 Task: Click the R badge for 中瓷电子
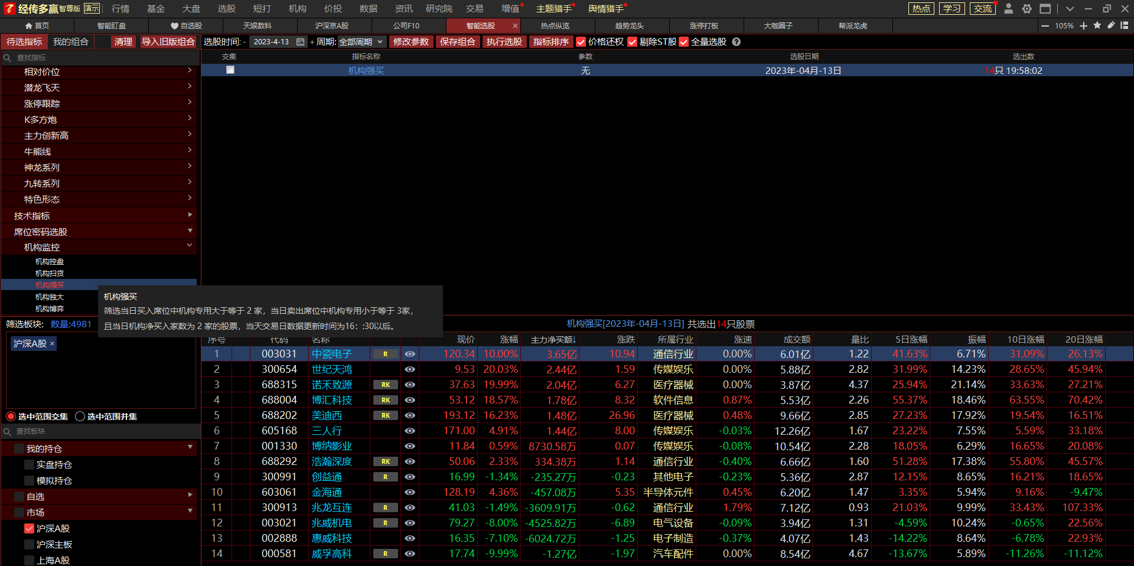(x=386, y=354)
